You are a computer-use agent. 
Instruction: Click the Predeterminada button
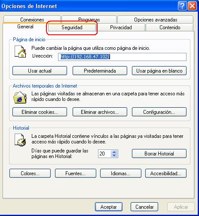100,71
